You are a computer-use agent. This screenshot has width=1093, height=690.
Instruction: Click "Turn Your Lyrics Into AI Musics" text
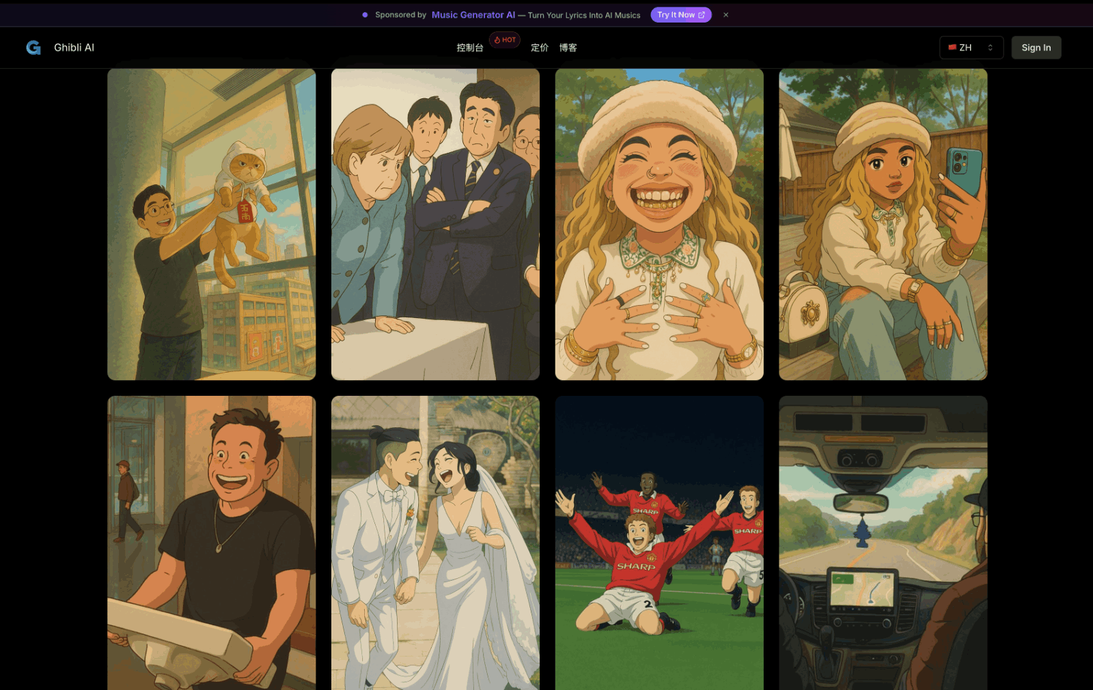tap(584, 15)
